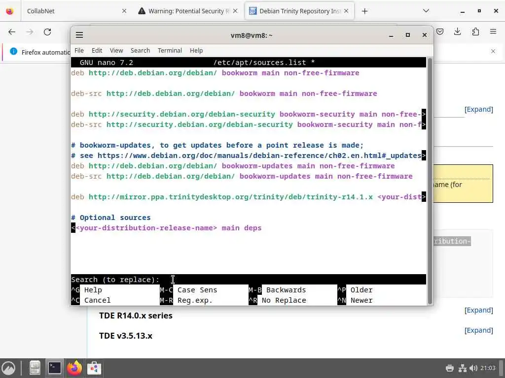The height and width of the screenshot is (378, 505).
Task: Open the terminal hamburger menu
Action: [x=79, y=35]
